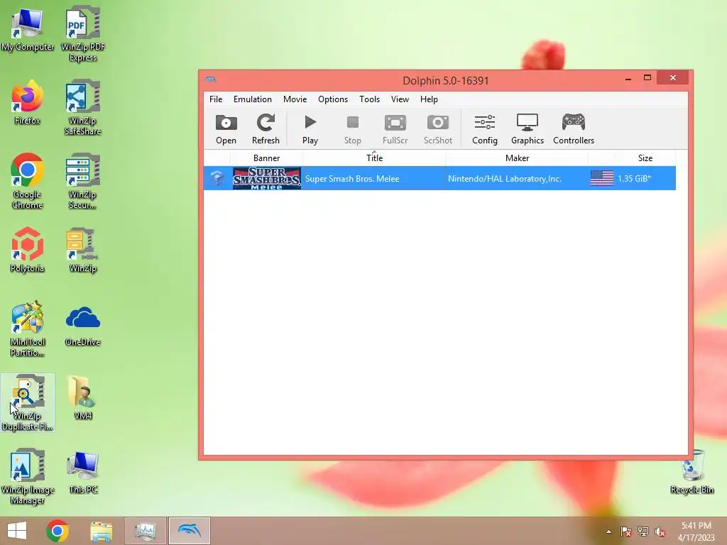Select the This PC desktop icon
The image size is (727, 545).
point(83,472)
